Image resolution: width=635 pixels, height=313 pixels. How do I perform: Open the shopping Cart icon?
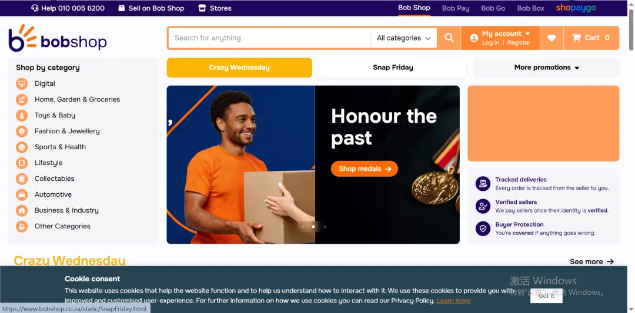[x=576, y=38]
